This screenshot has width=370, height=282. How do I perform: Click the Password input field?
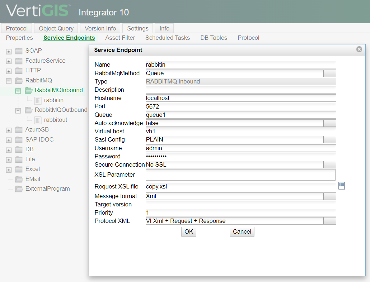click(x=241, y=157)
